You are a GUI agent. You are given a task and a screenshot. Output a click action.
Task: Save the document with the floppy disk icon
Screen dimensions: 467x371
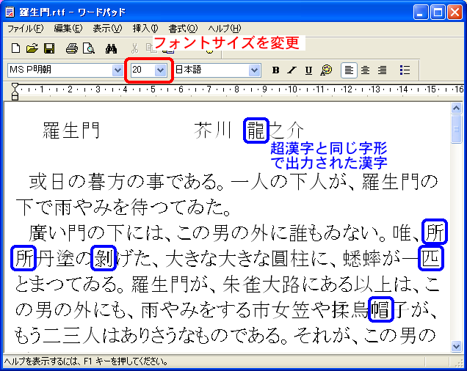(x=49, y=49)
